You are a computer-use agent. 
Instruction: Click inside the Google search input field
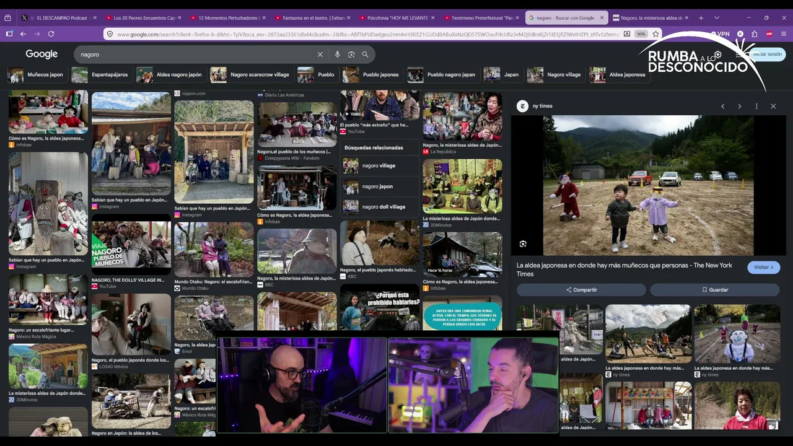coord(198,55)
